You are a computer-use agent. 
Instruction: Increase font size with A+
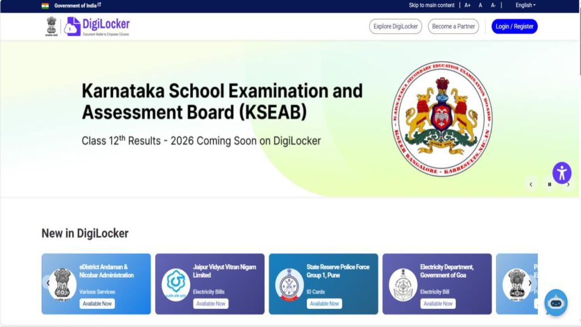point(468,5)
